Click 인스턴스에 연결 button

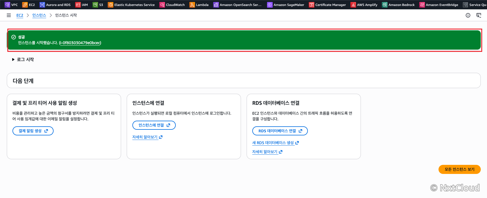point(154,125)
